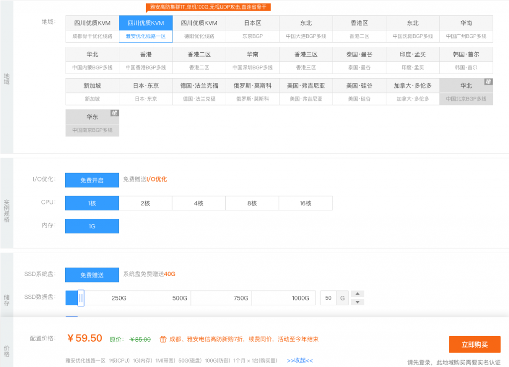The height and width of the screenshot is (367, 509).
Task: Select the 1G memory option
Action: click(92, 226)
